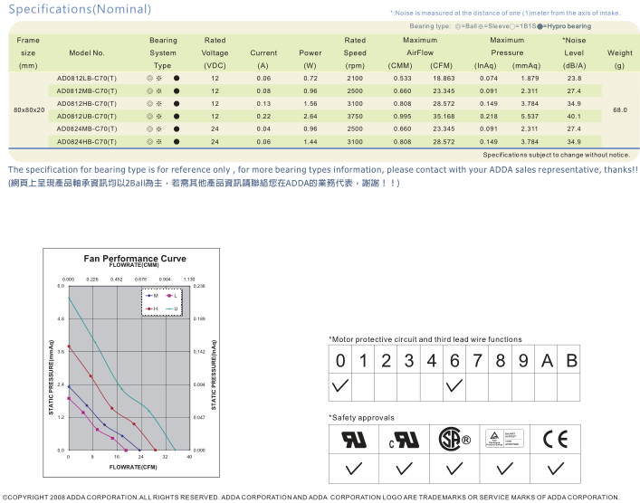Viewport: 640px width, 503px height.
Task: Click the Hypro bearing legend entry
Action: click(x=564, y=26)
